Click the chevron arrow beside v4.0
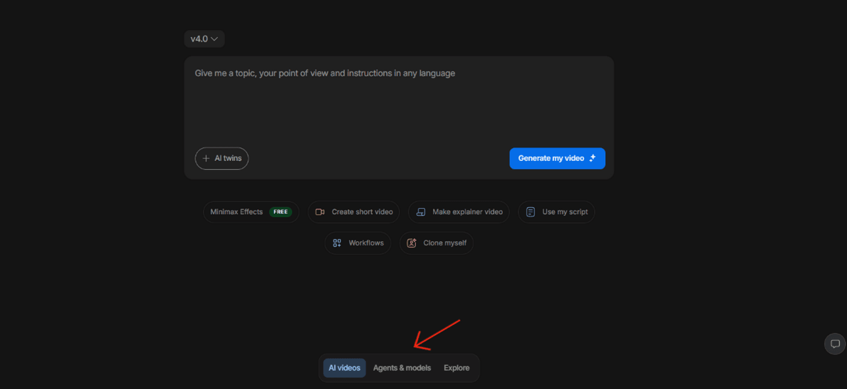847x389 pixels. 214,39
